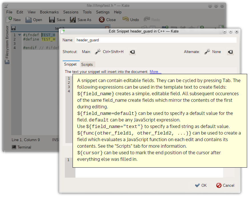Click the INS insert mode indicator
250x197 pixels.
pos(55,140)
